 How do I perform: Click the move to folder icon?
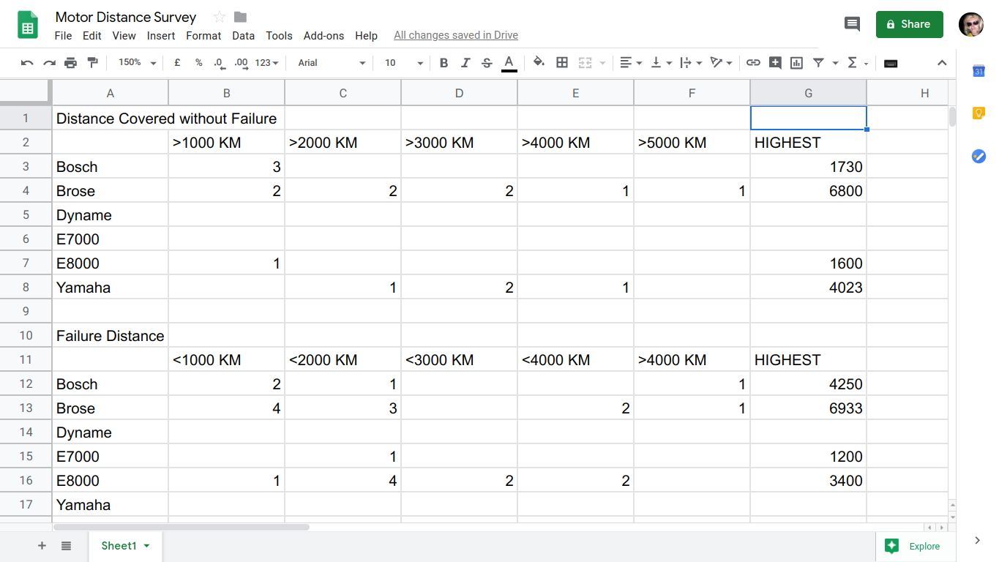(x=240, y=17)
